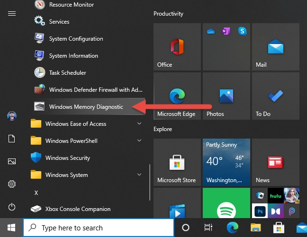This screenshot has height=237, width=307.
Task: Open the News tile
Action: click(x=276, y=162)
